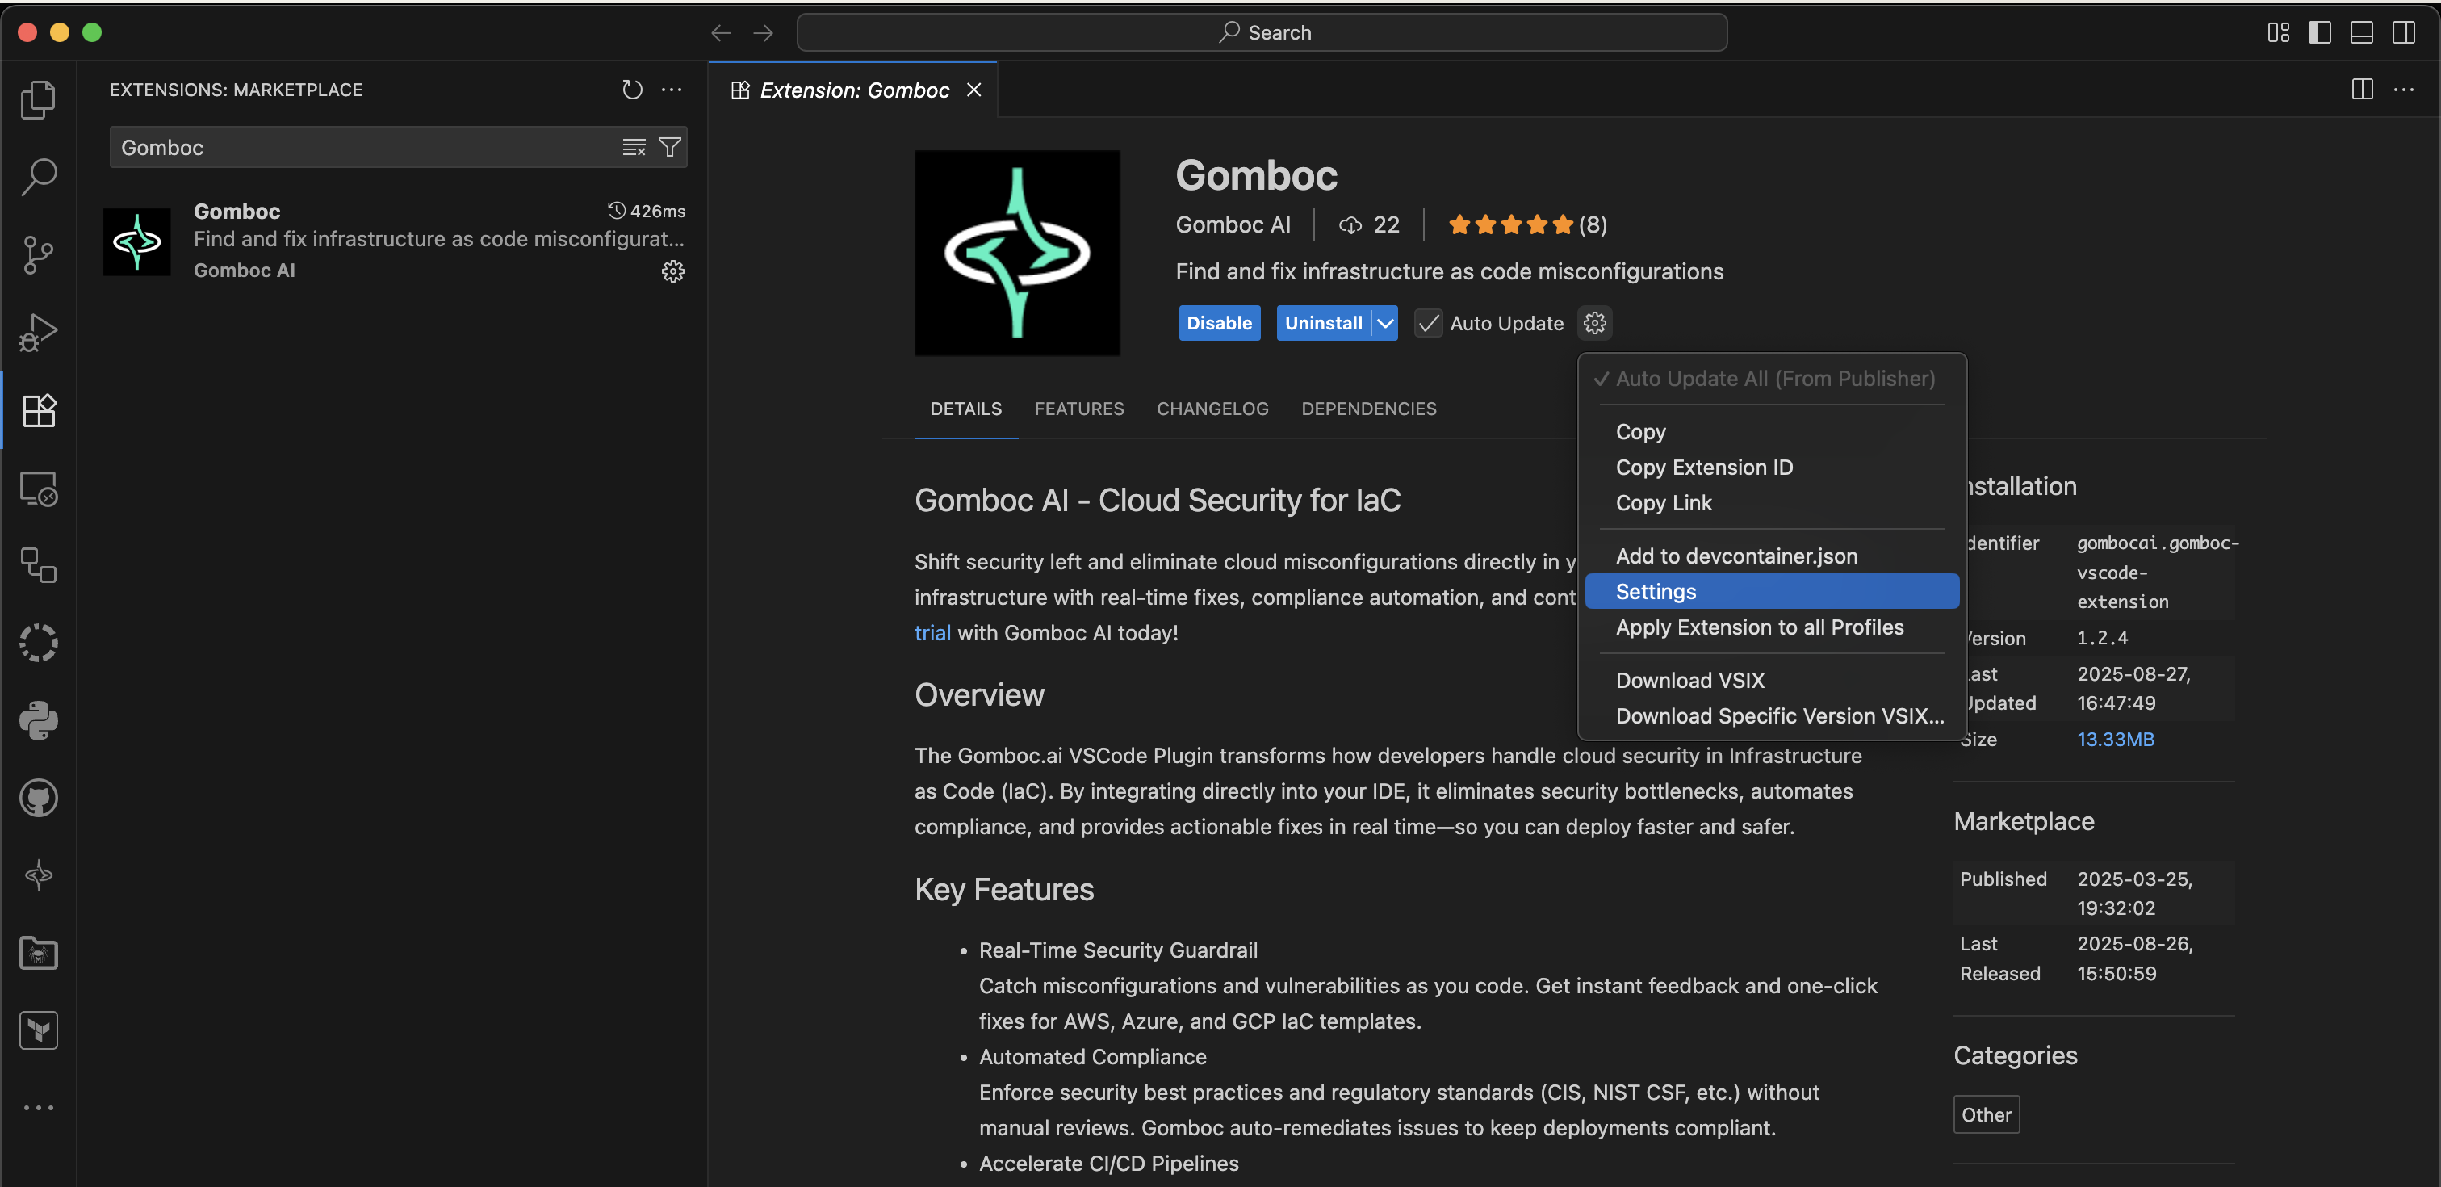Click the Disable button

coord(1219,323)
